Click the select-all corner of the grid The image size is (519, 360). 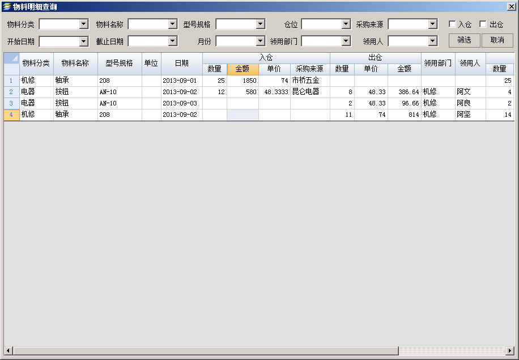tap(11, 58)
